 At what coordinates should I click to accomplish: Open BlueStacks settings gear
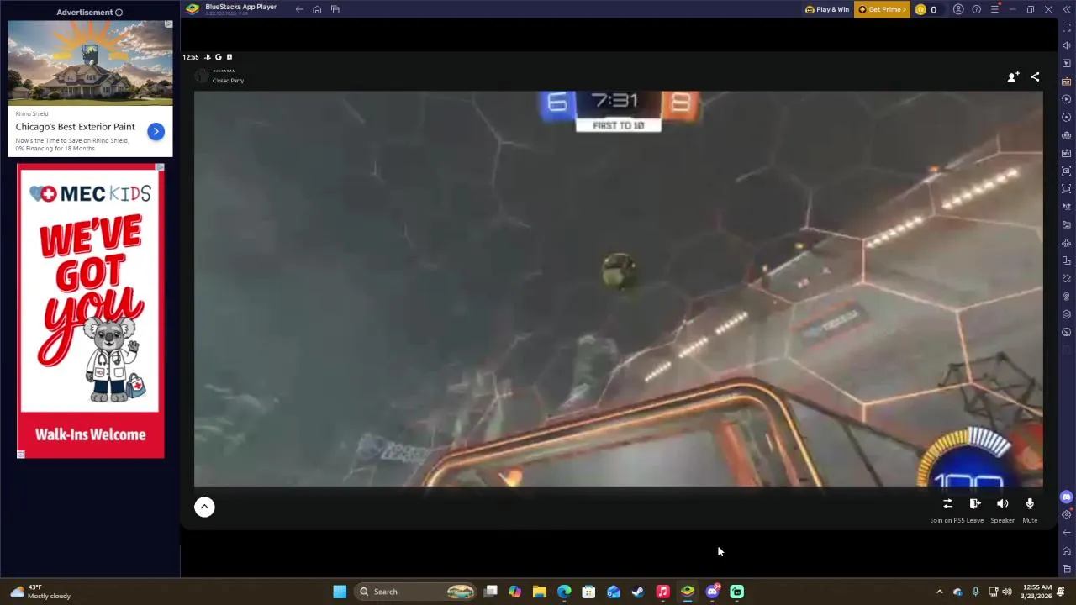click(x=1067, y=514)
